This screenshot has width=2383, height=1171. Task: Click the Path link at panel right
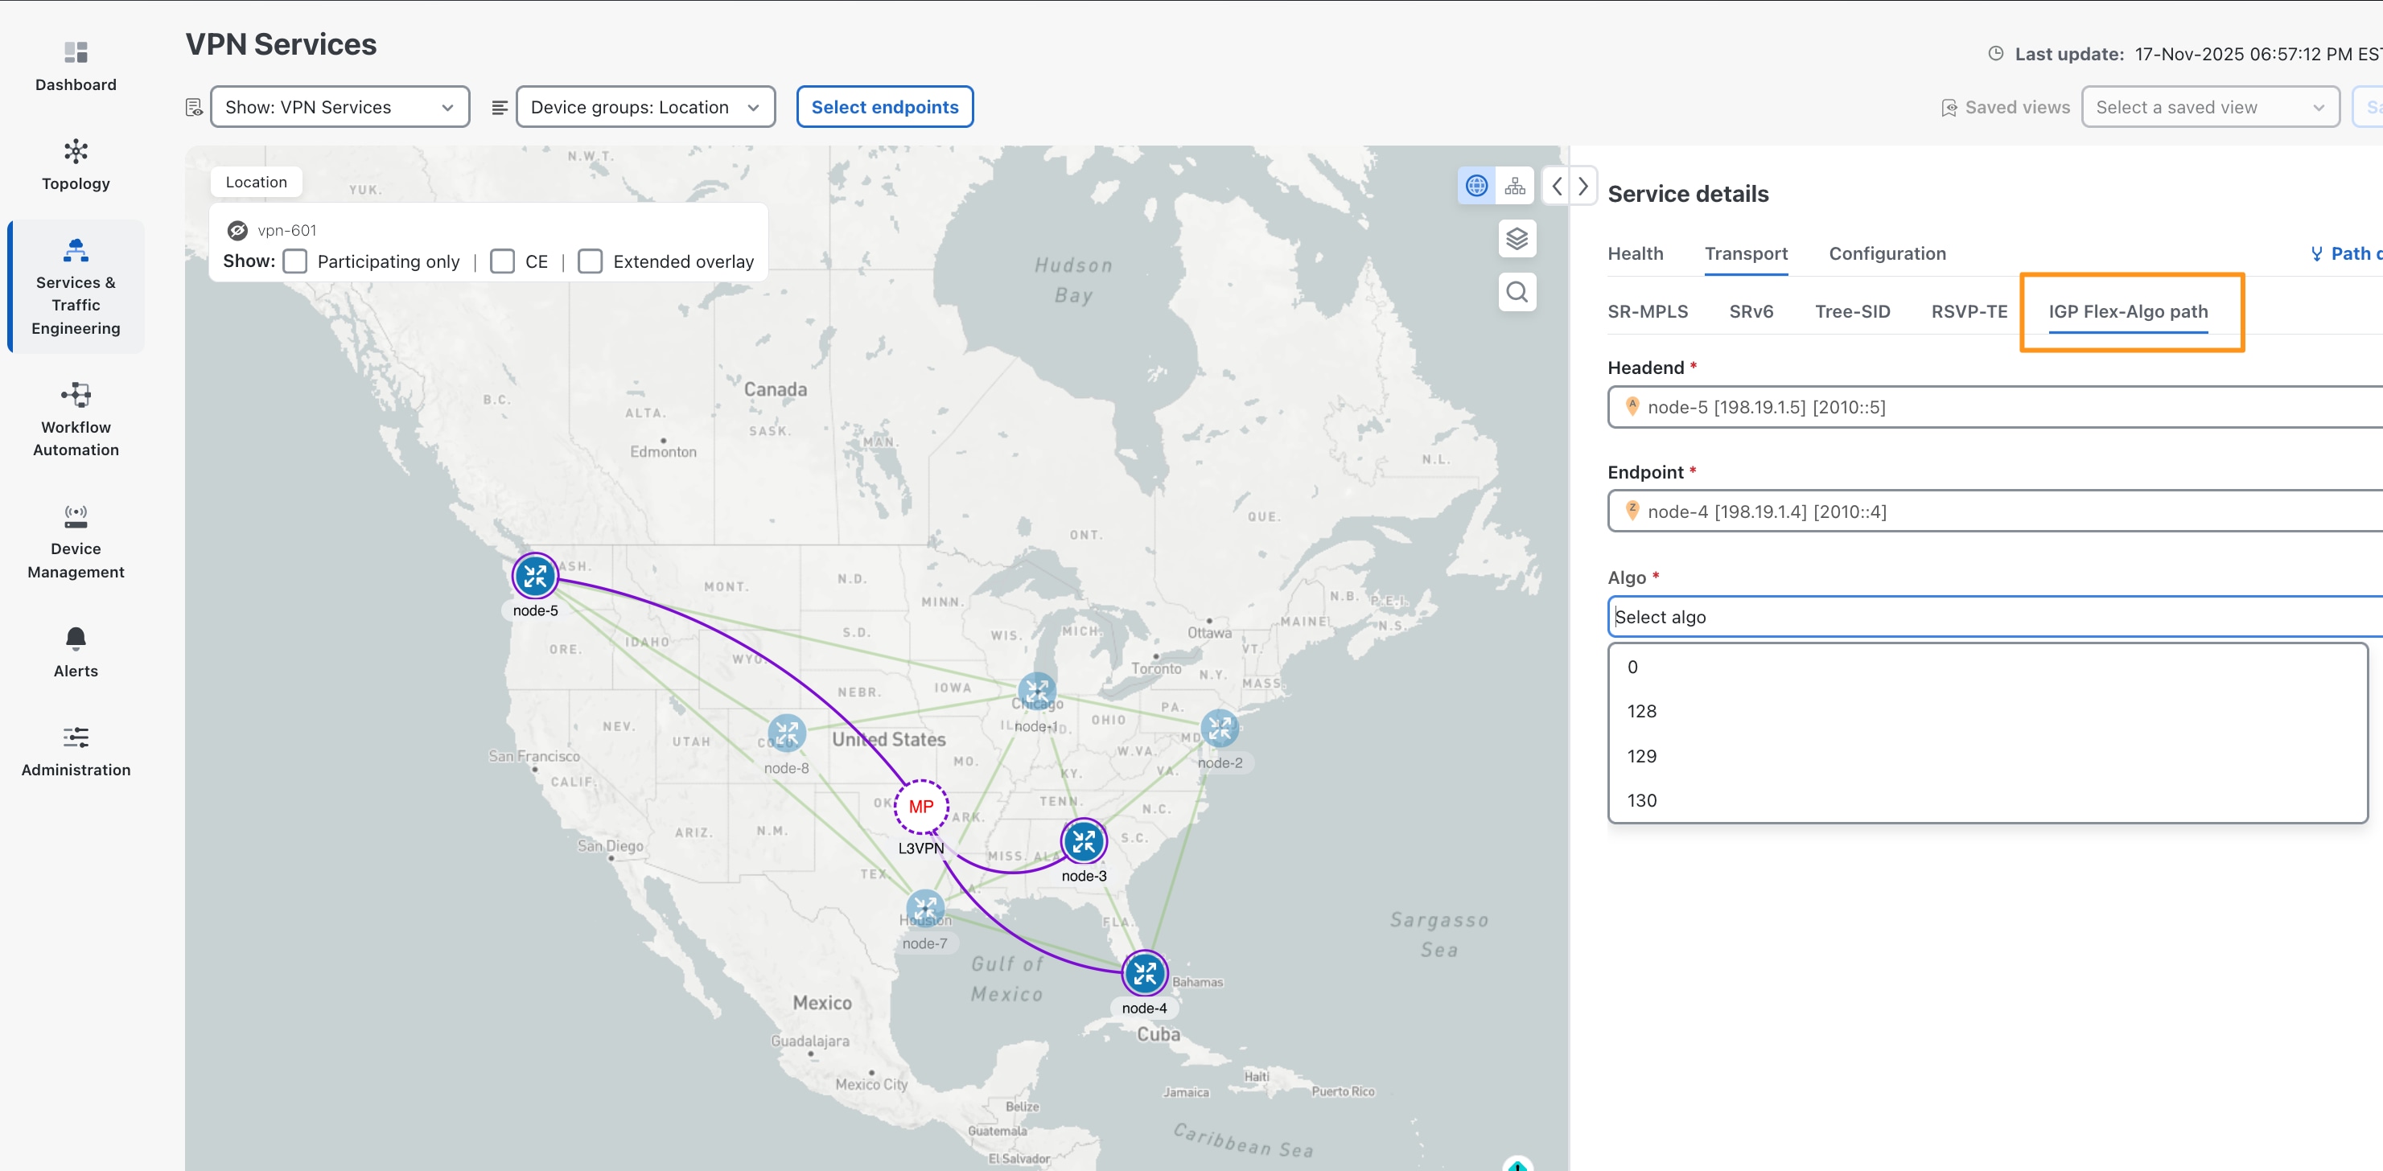(2347, 253)
